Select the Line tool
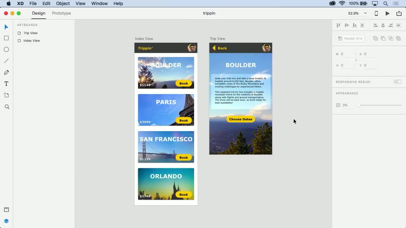This screenshot has height=228, width=406. point(6,61)
